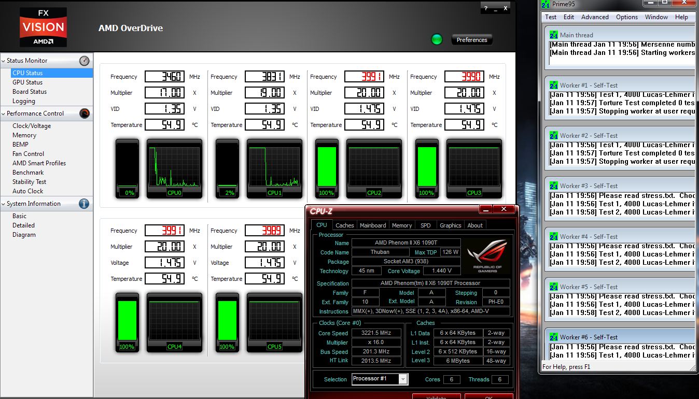Click the Worker #2 window icon
The image size is (699, 399).
554,135
